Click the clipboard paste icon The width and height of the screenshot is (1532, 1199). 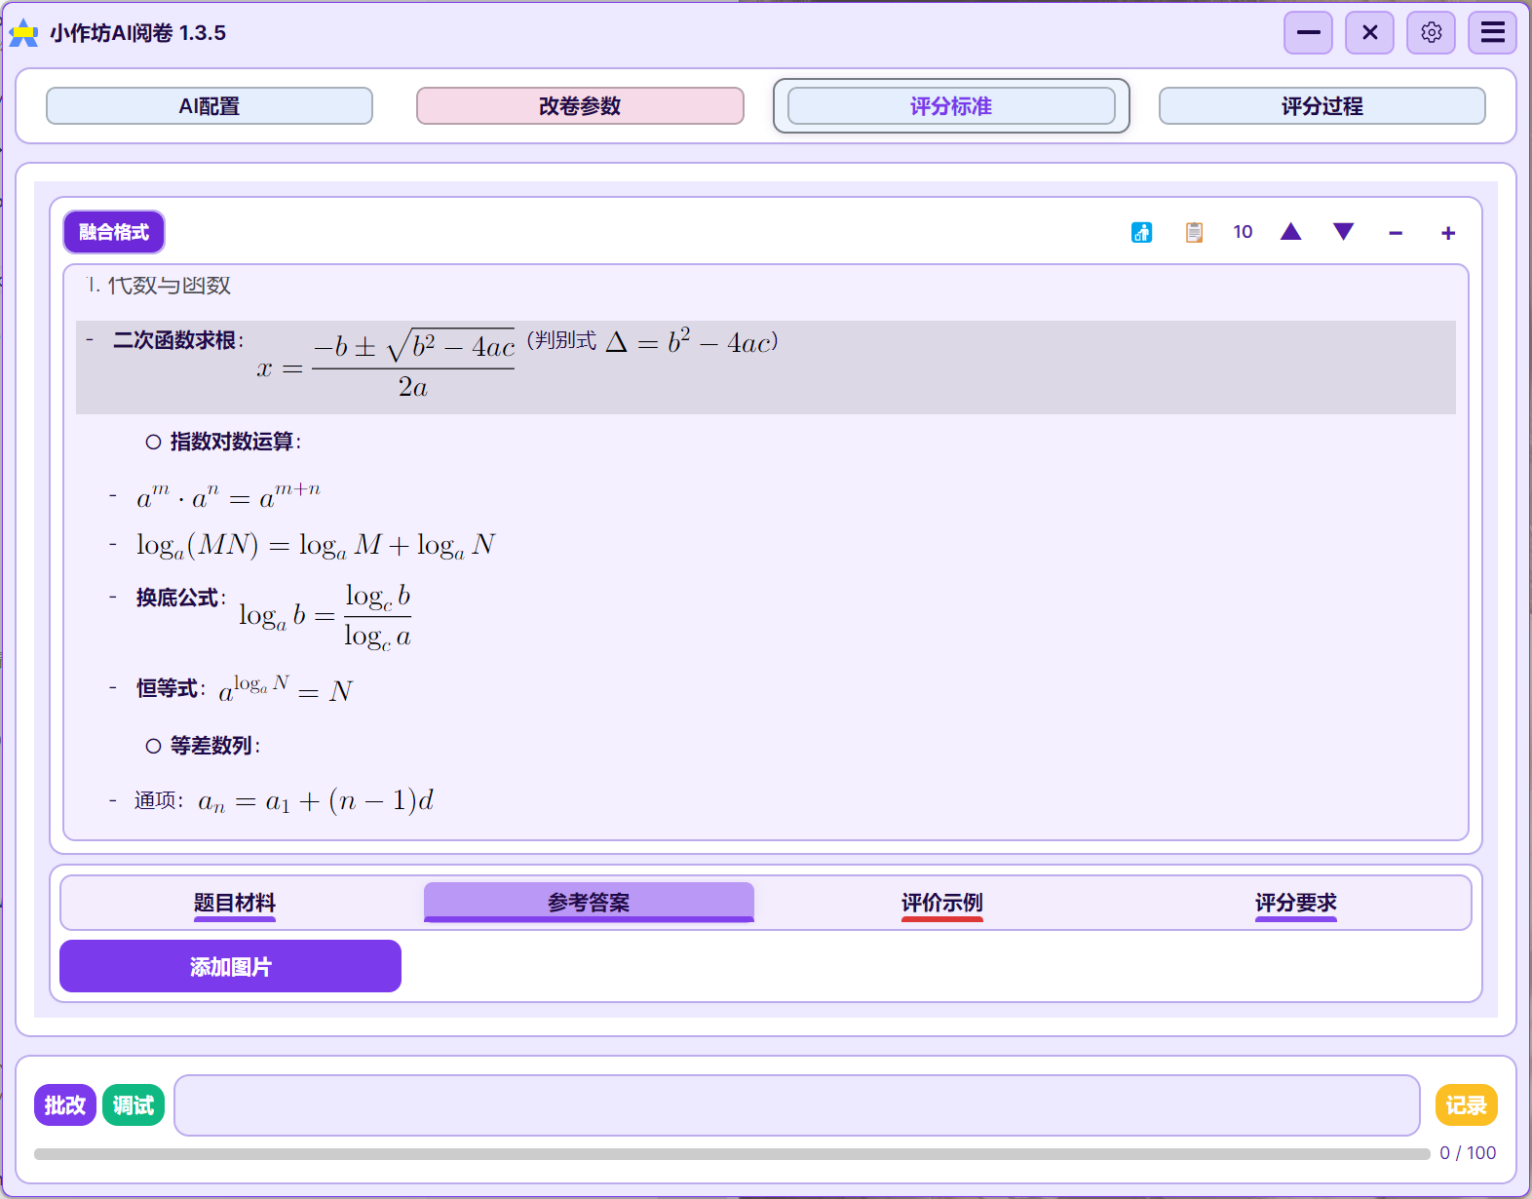pos(1194,232)
